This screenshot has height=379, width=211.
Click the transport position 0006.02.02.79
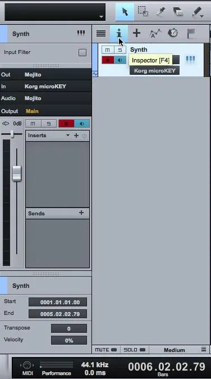coord(167,367)
